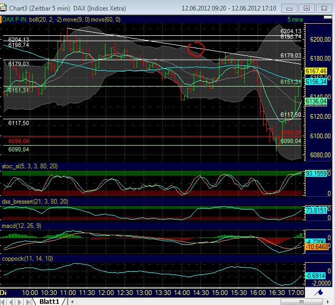This screenshot has width=335, height=305.
Task: Minimize the Chart3 window
Action: pyautogui.click(x=289, y=8)
